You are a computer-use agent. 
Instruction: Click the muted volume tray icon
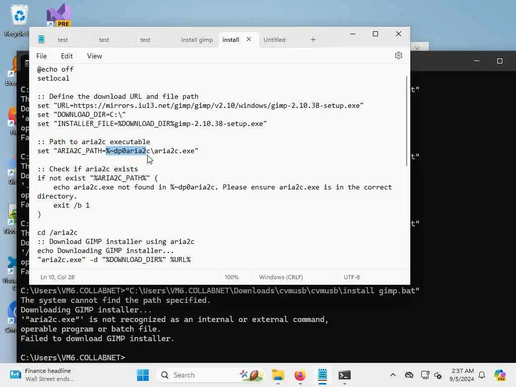pos(438,375)
